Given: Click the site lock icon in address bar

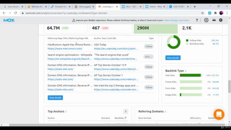Looking at the screenshot, I should click(x=22, y=13).
